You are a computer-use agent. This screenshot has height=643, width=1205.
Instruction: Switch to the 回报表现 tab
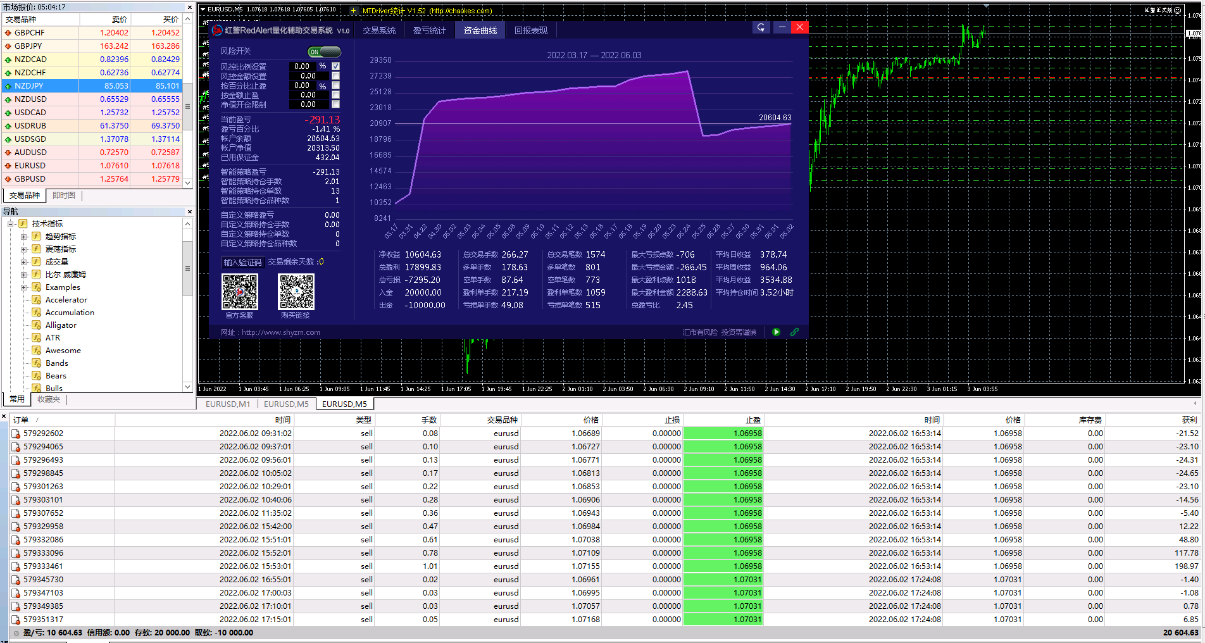click(530, 30)
